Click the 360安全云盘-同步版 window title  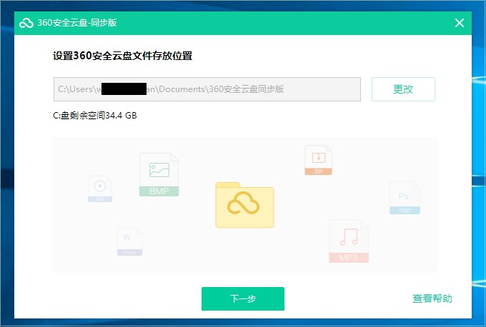coord(77,23)
